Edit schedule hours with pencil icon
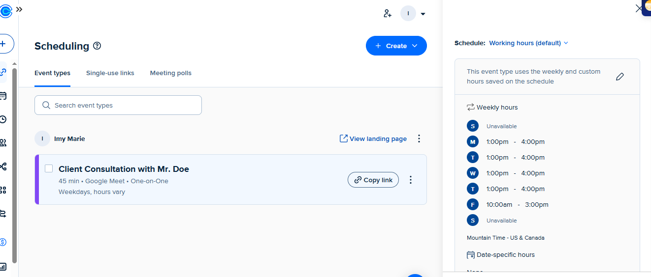The image size is (651, 277). coord(620,77)
